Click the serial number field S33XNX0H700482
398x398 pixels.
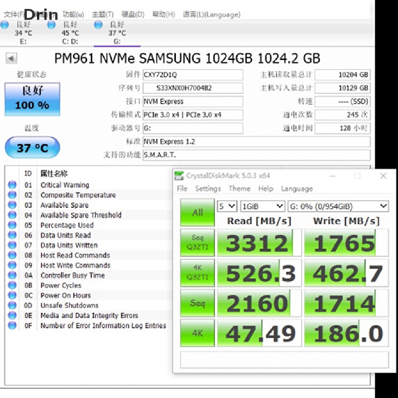click(x=193, y=88)
